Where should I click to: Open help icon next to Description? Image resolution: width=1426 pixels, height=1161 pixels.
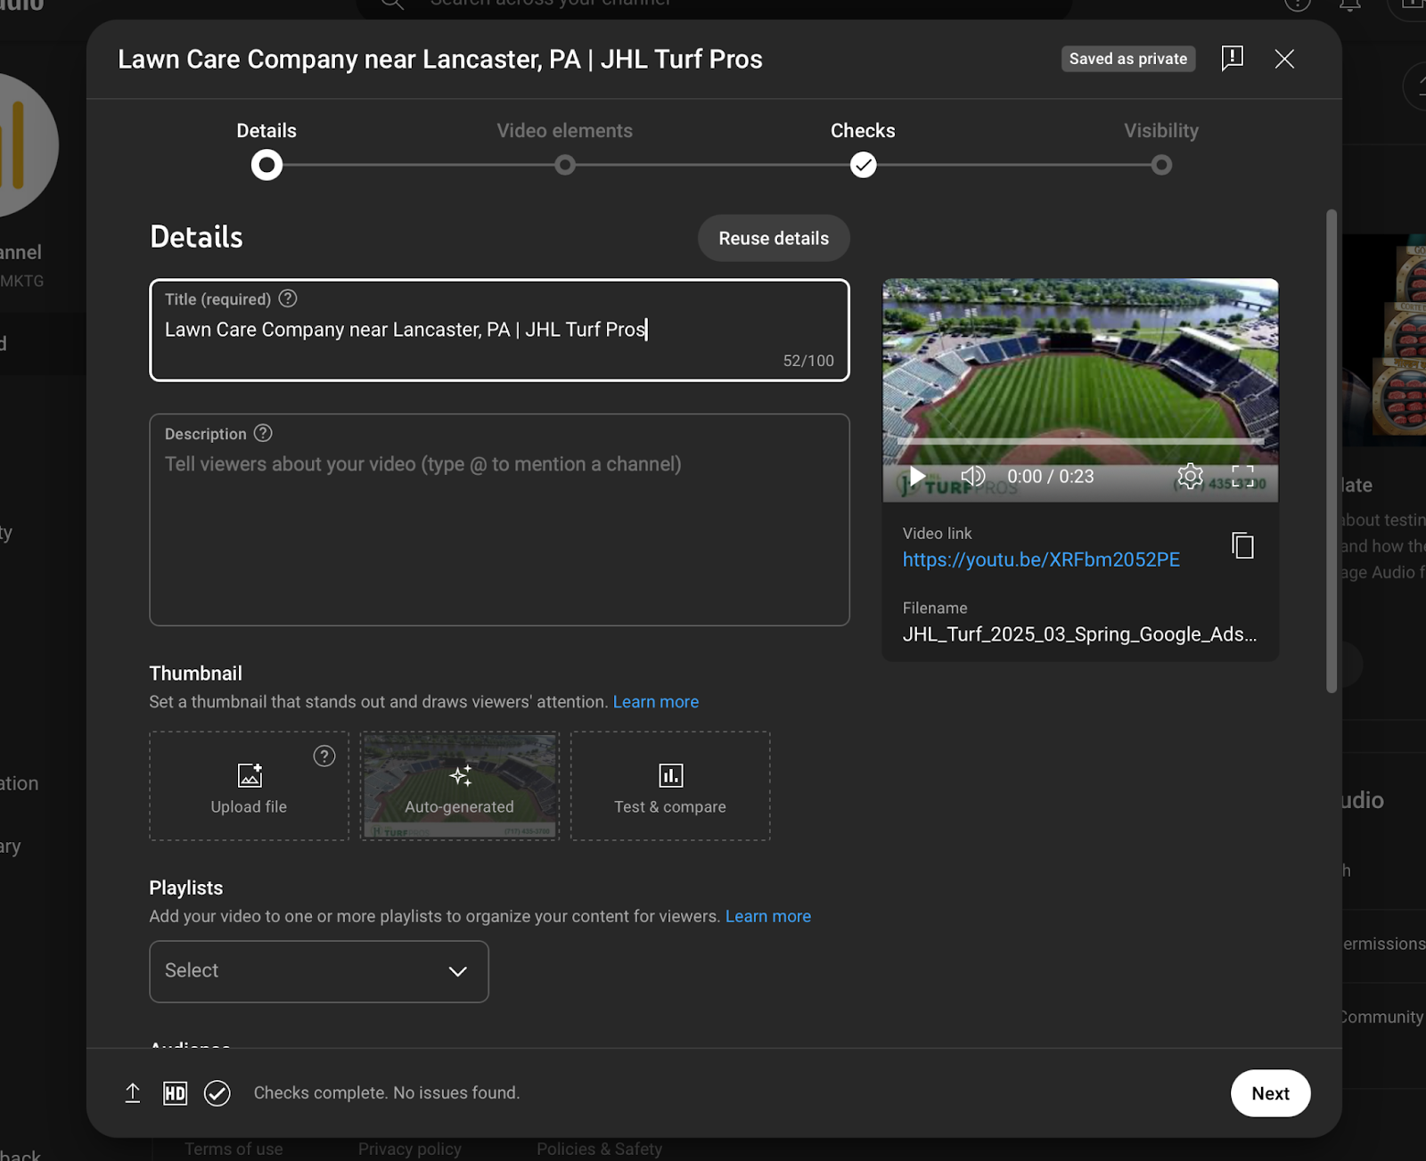[263, 433]
